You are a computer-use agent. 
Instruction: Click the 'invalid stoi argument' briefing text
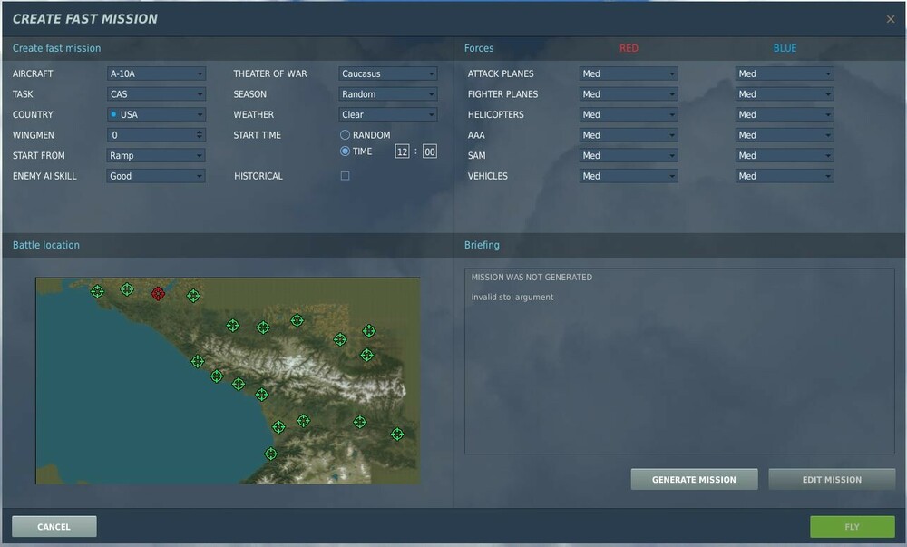(x=512, y=297)
